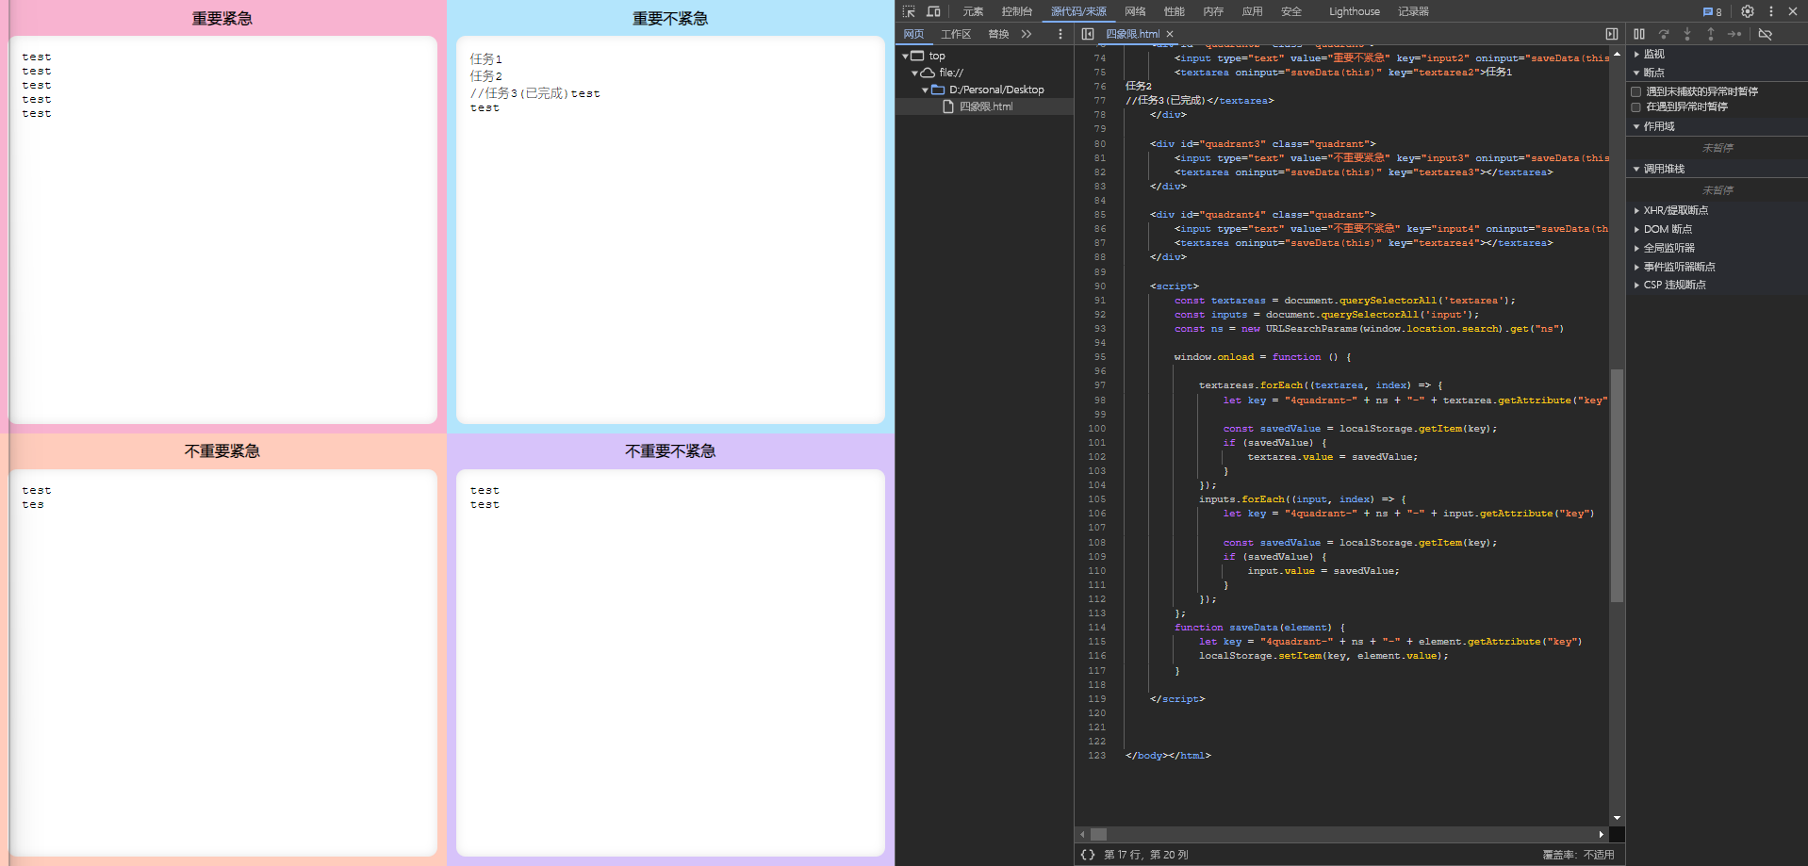
Task: Click the pretty print braces icon
Action: [x=1088, y=855]
